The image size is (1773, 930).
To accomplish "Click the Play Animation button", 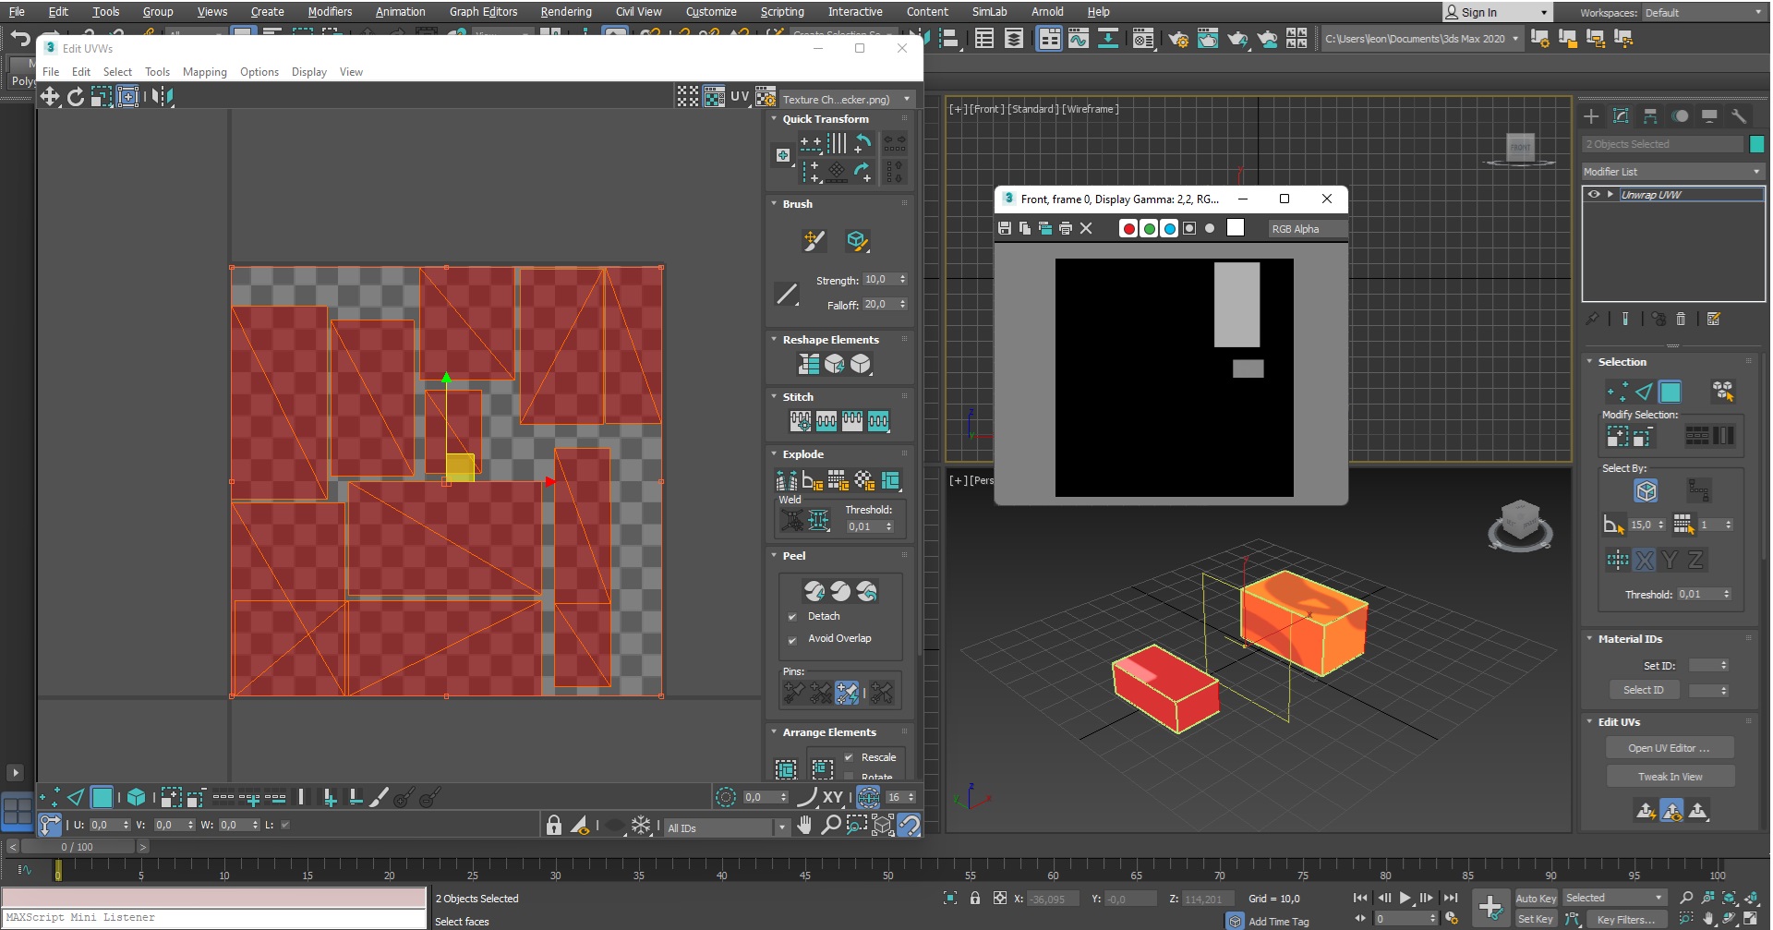I will (x=1405, y=898).
